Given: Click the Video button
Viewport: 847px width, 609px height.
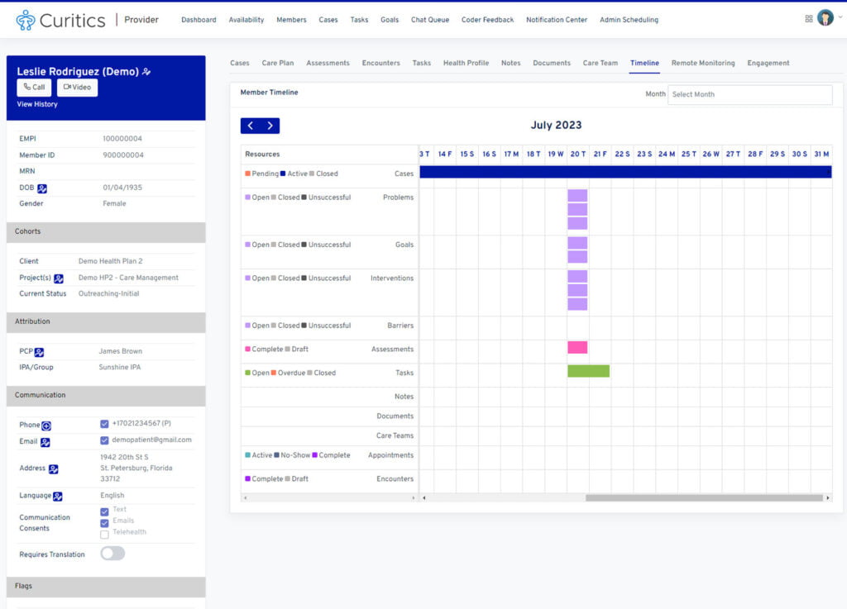Looking at the screenshot, I should [x=77, y=88].
